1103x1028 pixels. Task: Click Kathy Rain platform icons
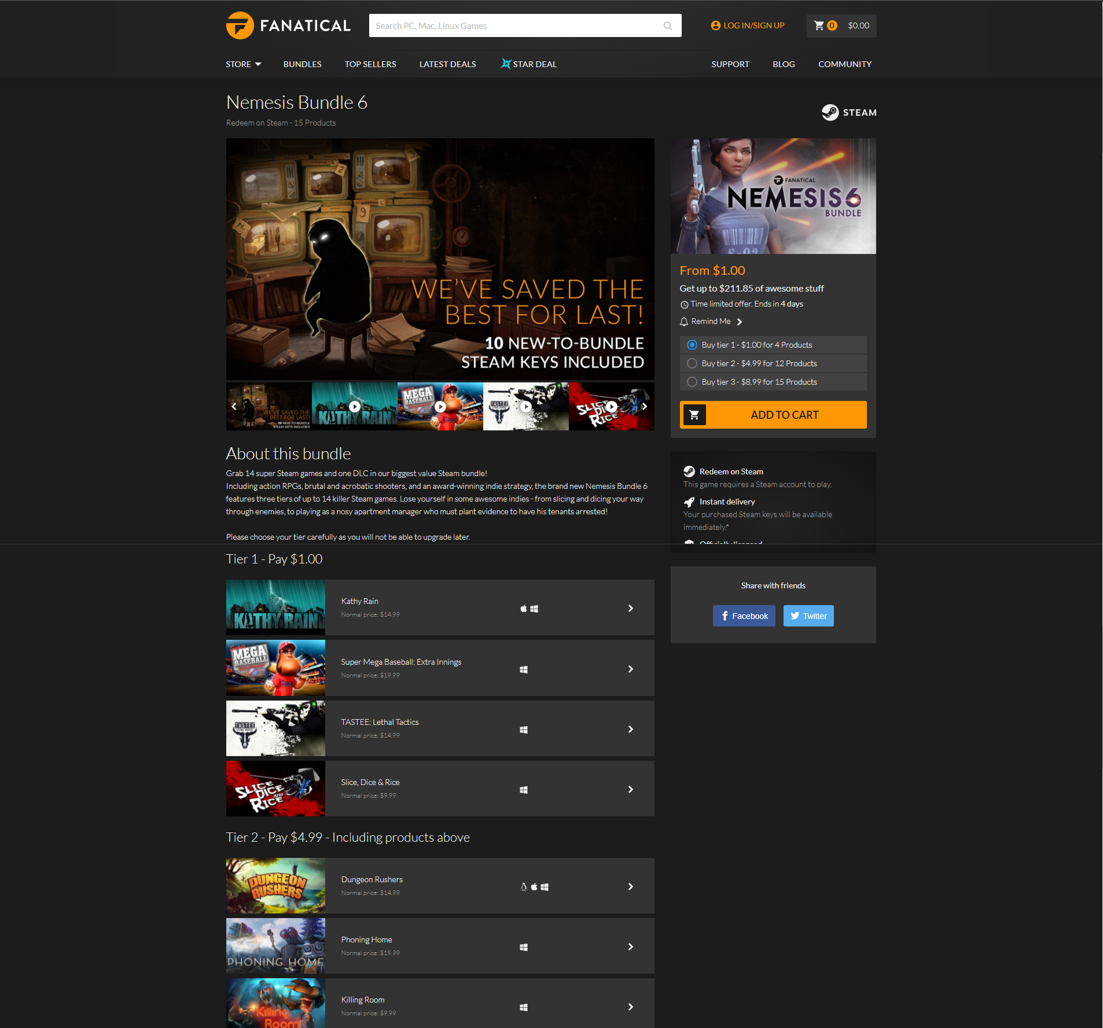pos(529,609)
